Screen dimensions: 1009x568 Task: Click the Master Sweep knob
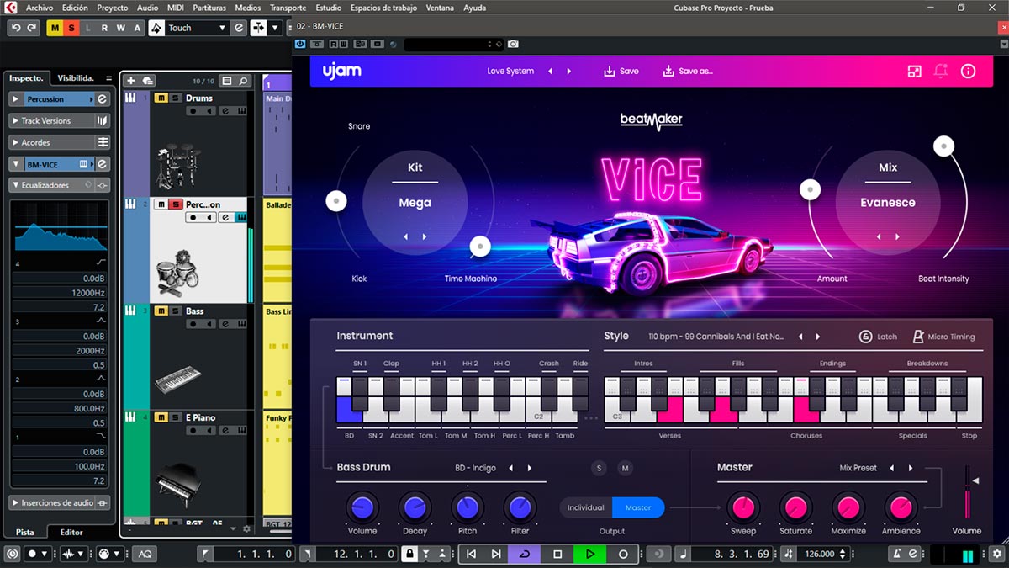pyautogui.click(x=743, y=507)
